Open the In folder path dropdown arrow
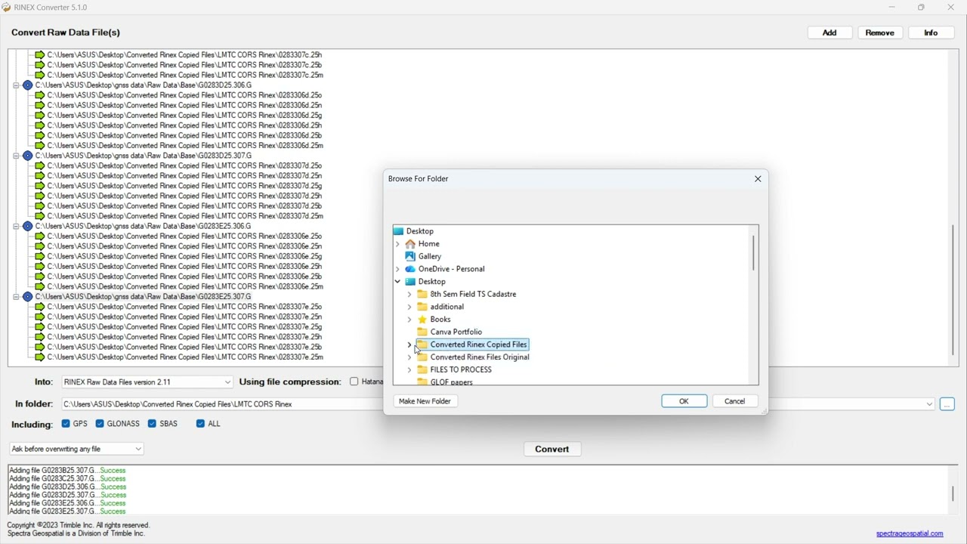The width and height of the screenshot is (967, 544). tap(929, 404)
